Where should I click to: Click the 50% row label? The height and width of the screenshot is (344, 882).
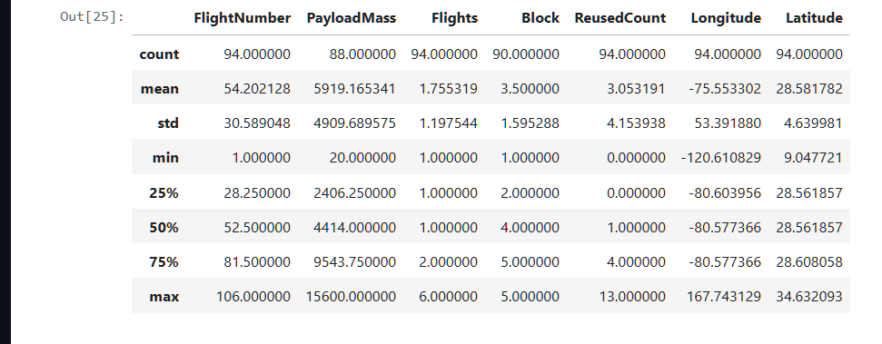(164, 228)
